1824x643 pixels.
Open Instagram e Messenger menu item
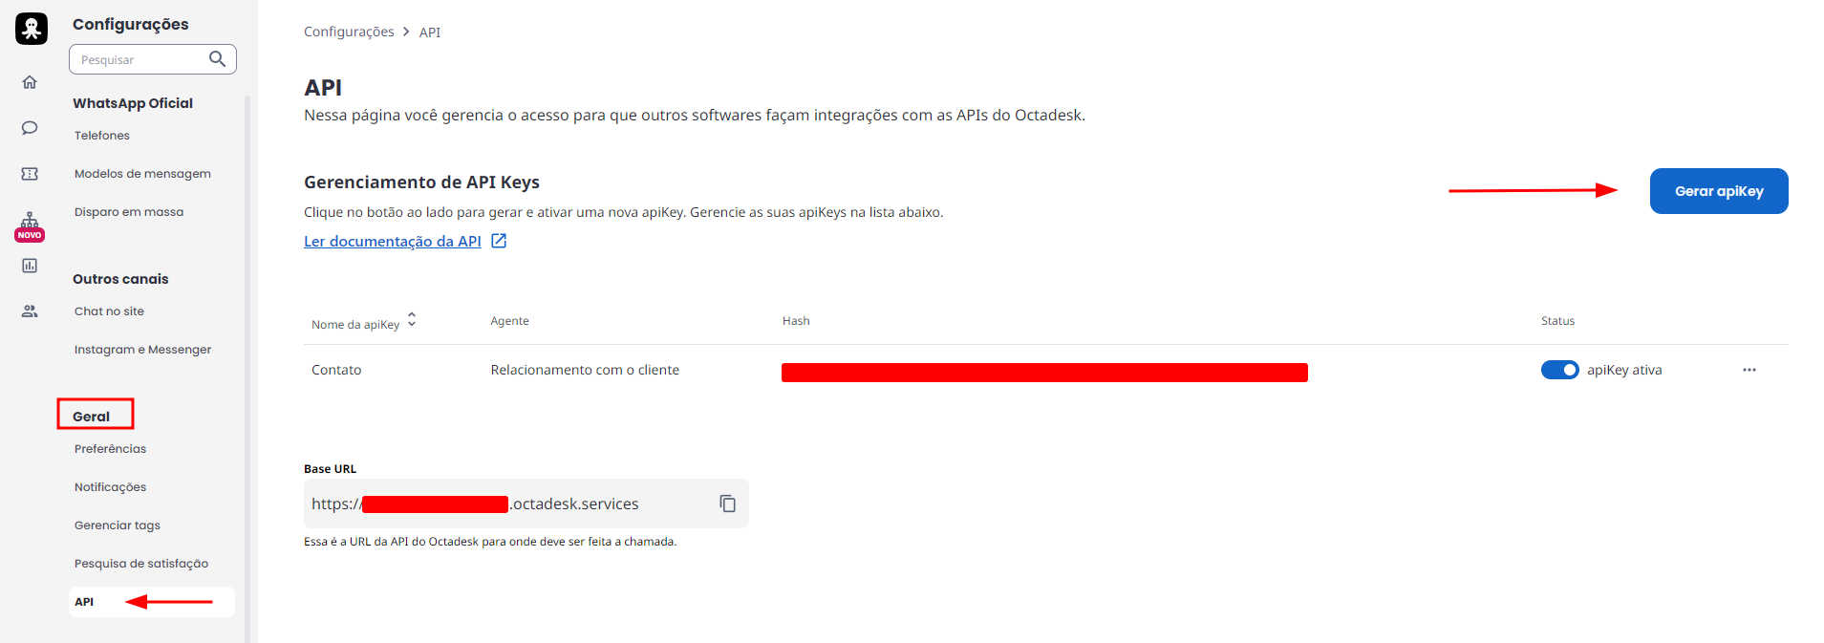tap(142, 350)
